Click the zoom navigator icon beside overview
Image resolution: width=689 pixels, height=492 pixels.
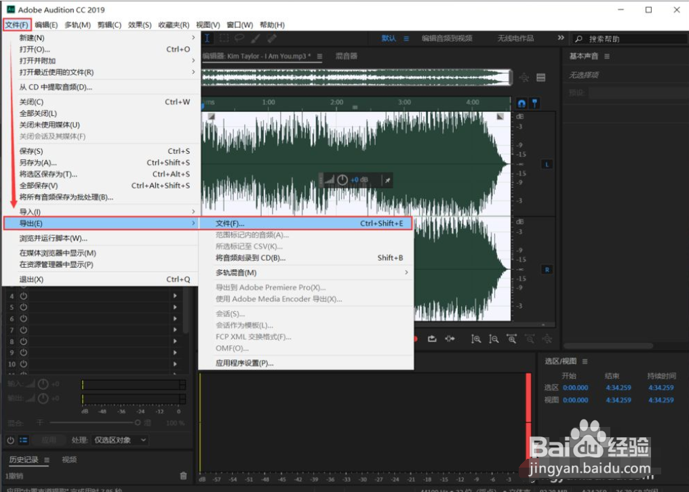tap(524, 78)
